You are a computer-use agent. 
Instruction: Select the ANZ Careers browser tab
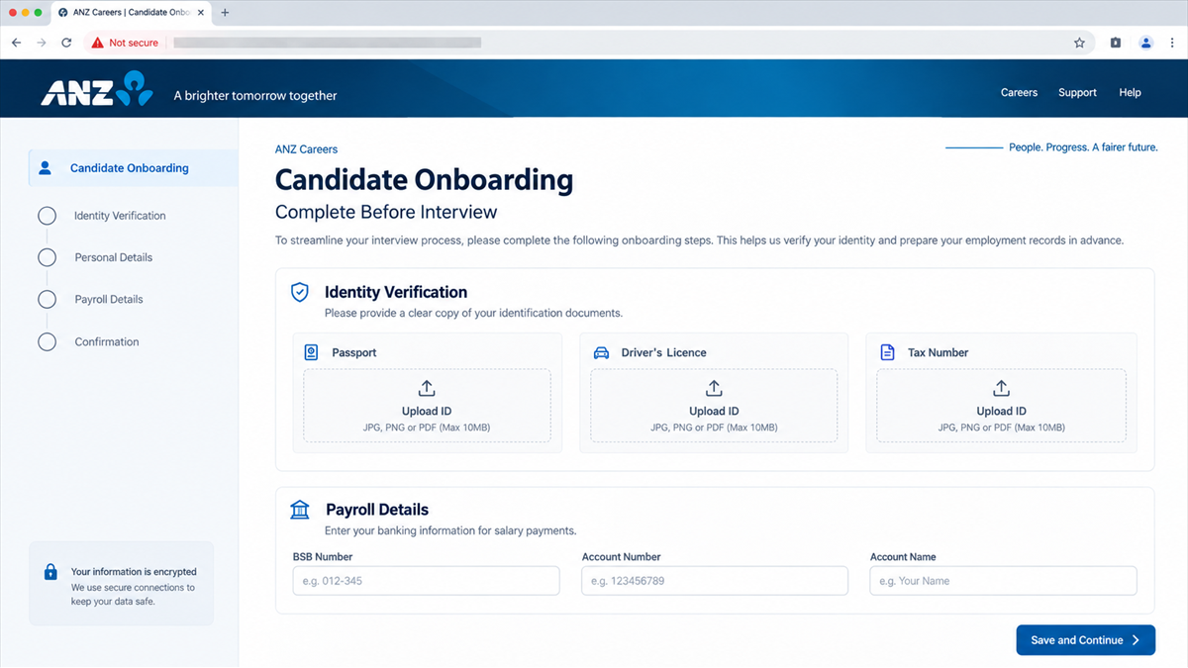tap(131, 13)
